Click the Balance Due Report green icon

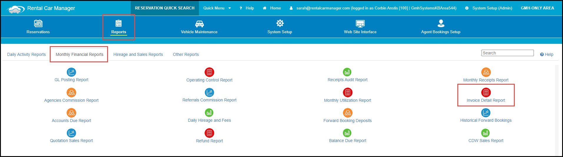click(x=347, y=133)
